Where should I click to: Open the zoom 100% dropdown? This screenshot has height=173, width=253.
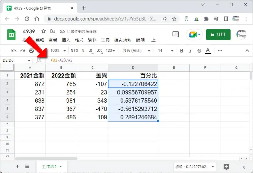pos(58,51)
